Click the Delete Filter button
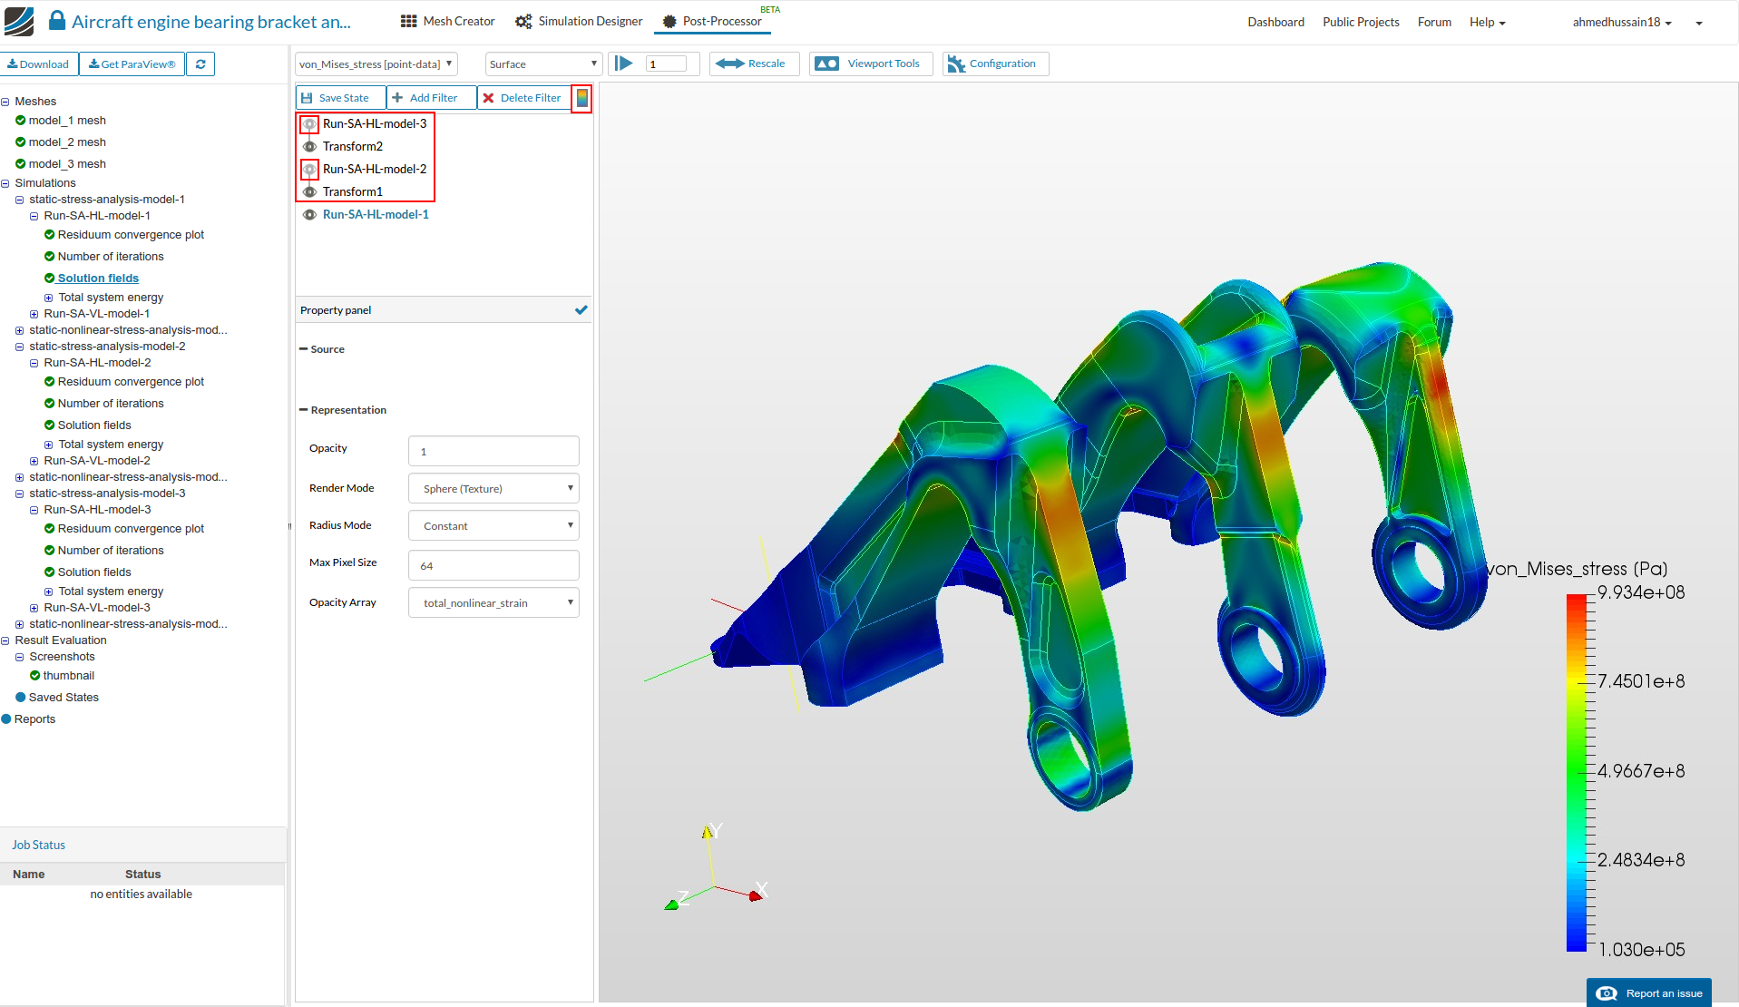Viewport: 1739px width, 1007px height. point(523,98)
